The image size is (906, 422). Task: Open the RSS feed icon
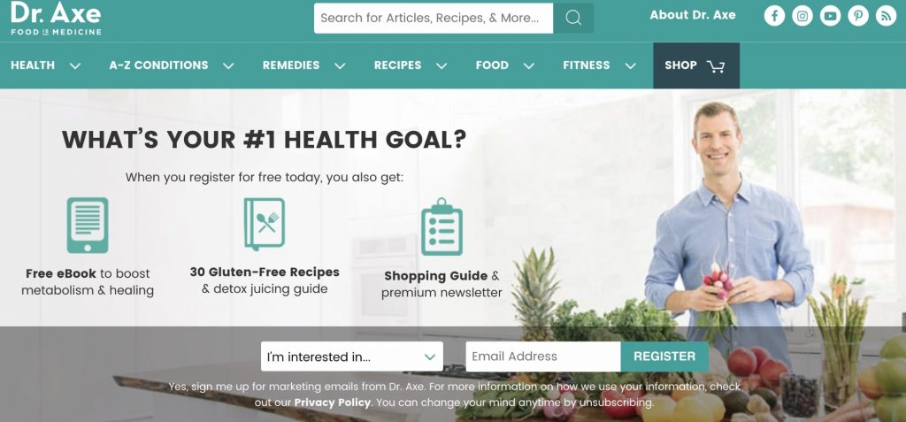pos(886,16)
